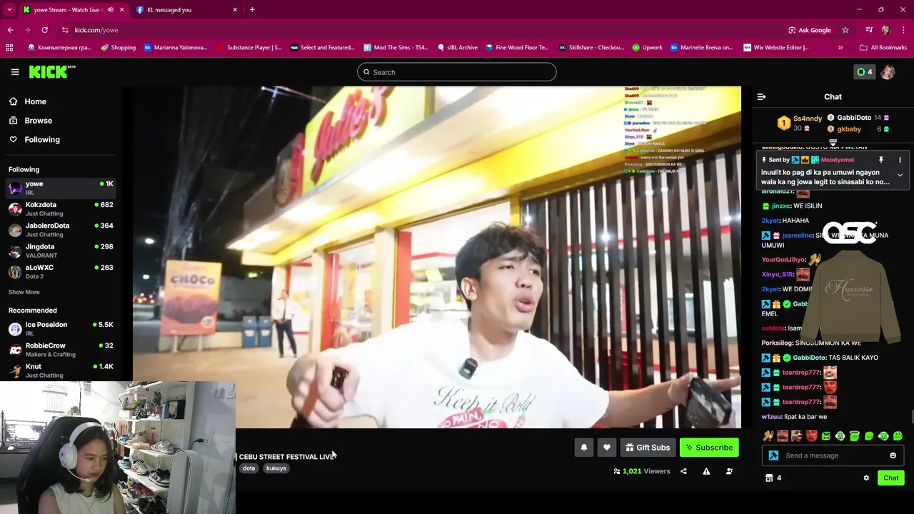This screenshot has width=914, height=514.
Task: Unpin the pinned chat message
Action: [881, 160]
